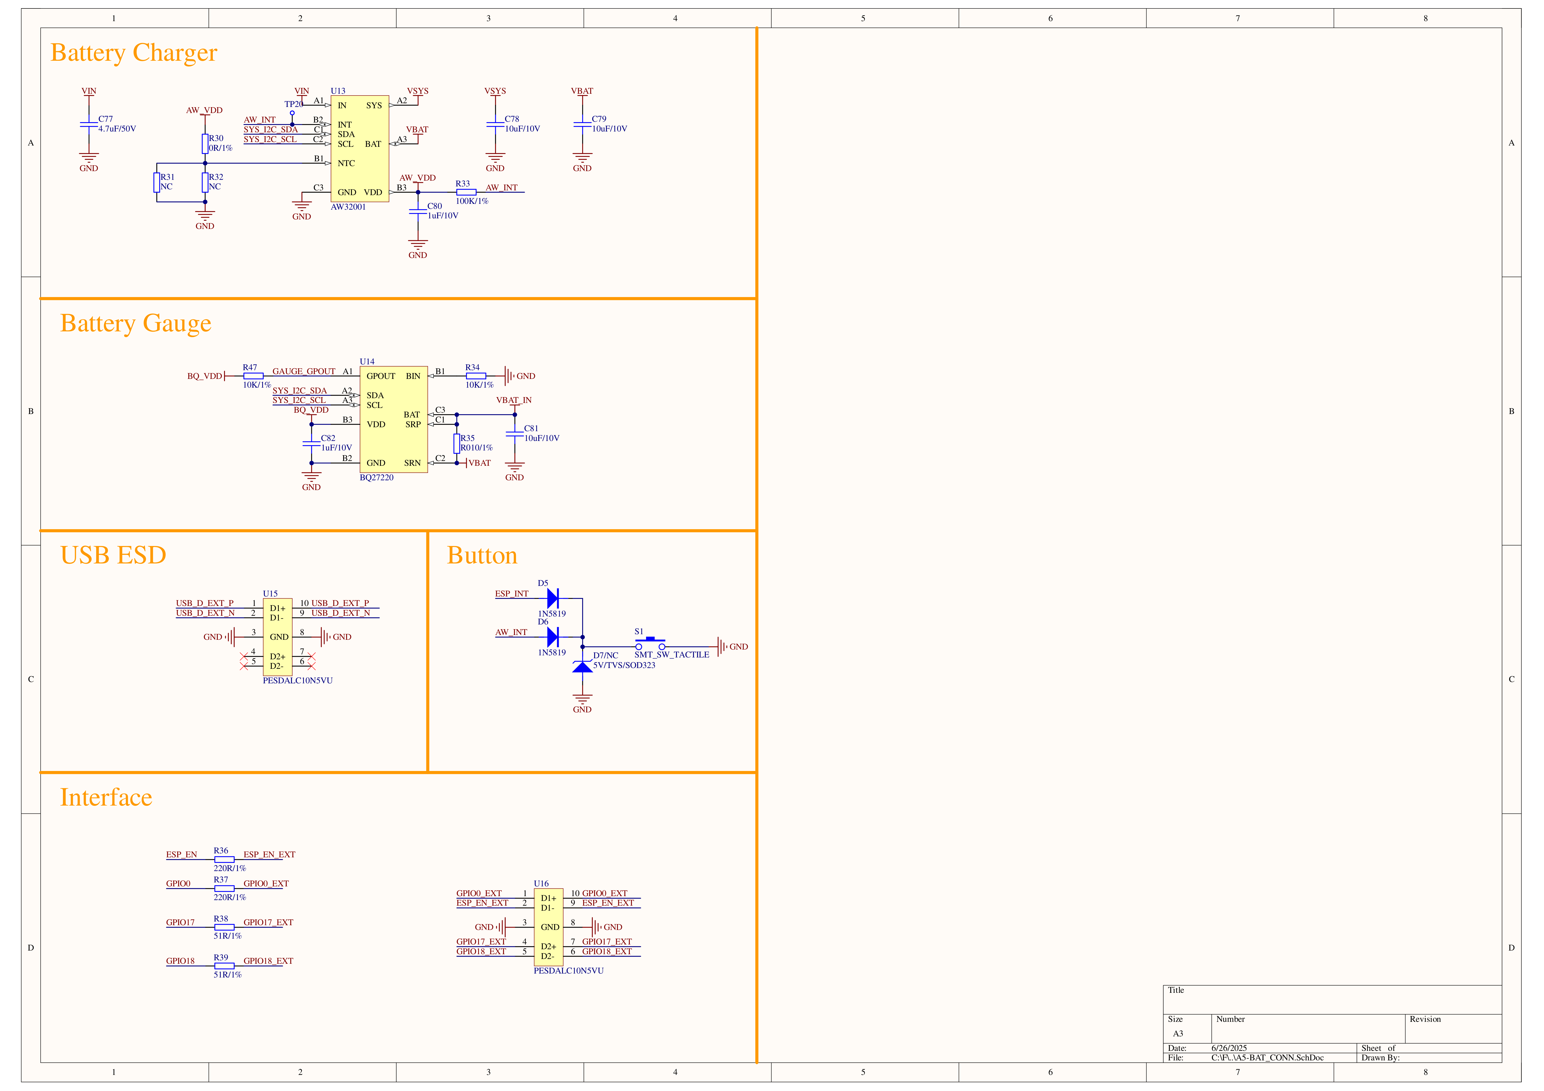
Task: Select resistor R36 symbol
Action: click(x=224, y=860)
